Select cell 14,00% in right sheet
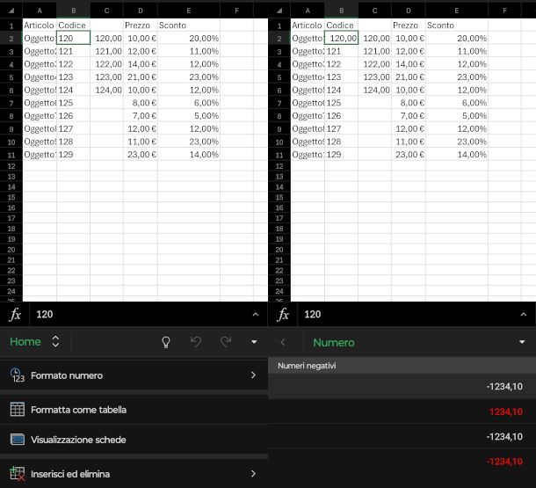Viewport: 536px width, 488px height. point(457,155)
